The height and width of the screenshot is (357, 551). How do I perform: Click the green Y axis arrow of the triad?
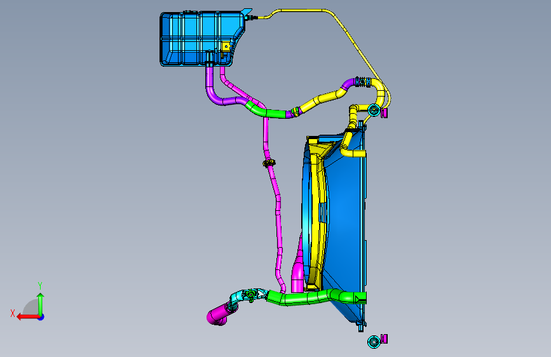coord(41,305)
